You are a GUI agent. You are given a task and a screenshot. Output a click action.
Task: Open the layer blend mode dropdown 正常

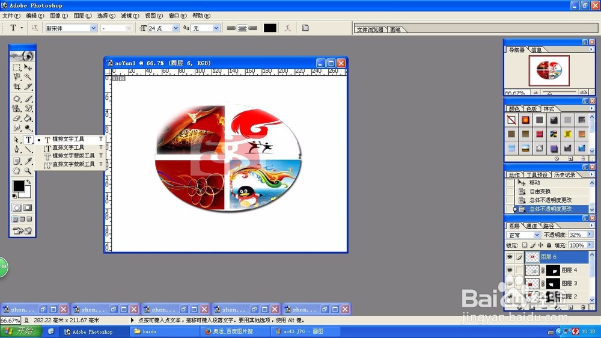(x=537, y=235)
